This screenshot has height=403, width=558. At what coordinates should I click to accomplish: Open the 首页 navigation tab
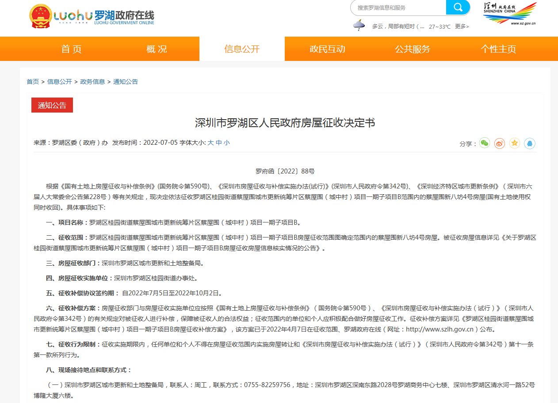(71, 49)
